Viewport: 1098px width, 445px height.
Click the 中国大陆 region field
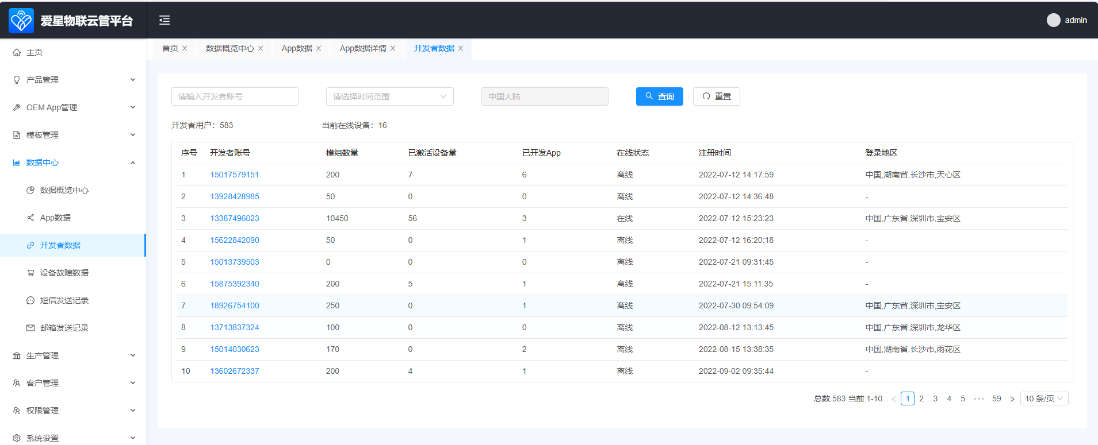point(545,96)
